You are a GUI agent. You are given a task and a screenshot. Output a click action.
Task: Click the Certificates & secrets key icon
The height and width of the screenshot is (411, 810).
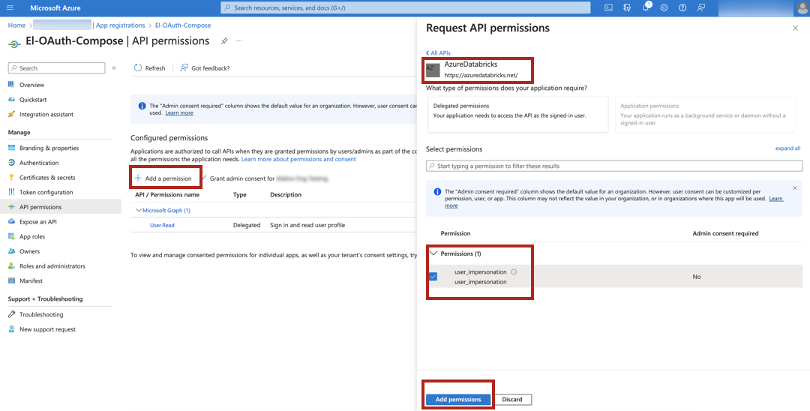click(x=11, y=177)
